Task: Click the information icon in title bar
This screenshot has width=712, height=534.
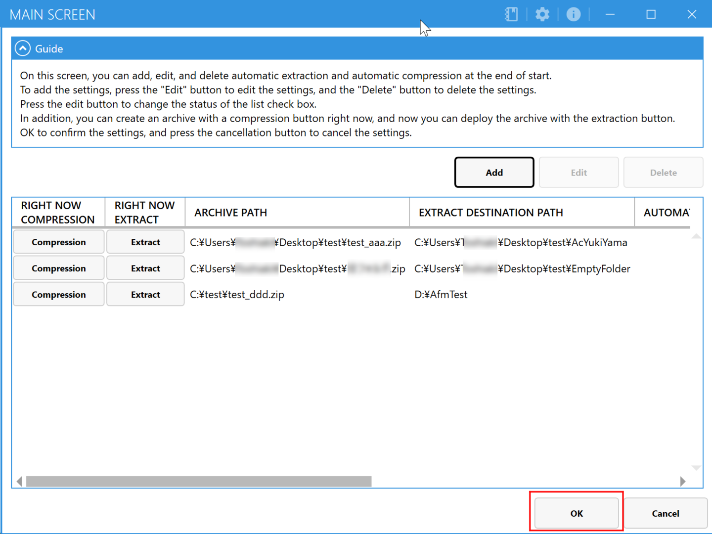Action: pyautogui.click(x=574, y=14)
